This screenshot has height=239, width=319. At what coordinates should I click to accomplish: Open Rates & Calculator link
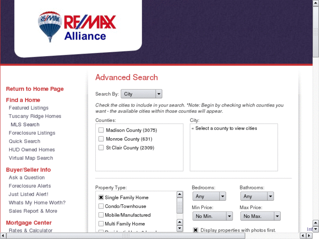(x=31, y=230)
